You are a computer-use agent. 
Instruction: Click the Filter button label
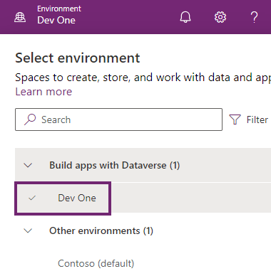click(257, 120)
